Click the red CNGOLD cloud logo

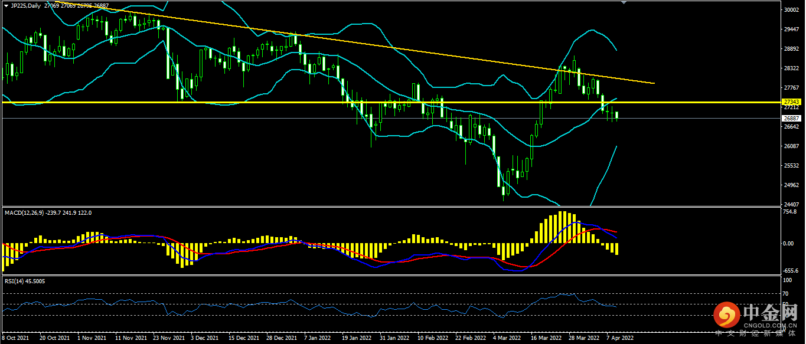tap(726, 316)
